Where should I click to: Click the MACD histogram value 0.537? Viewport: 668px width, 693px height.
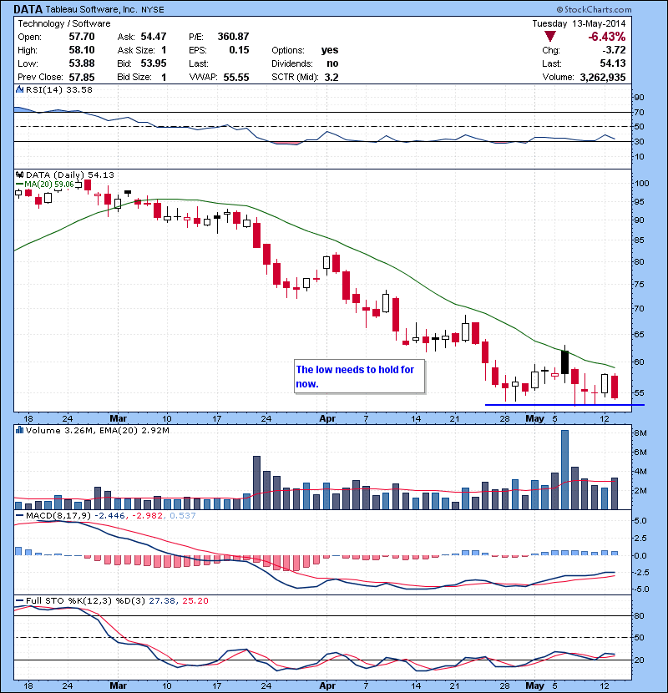(183, 515)
